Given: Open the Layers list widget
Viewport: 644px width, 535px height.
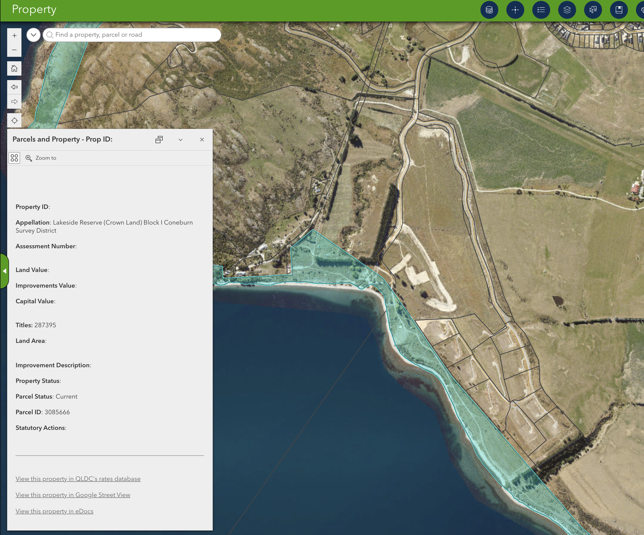Looking at the screenshot, I should point(567,10).
